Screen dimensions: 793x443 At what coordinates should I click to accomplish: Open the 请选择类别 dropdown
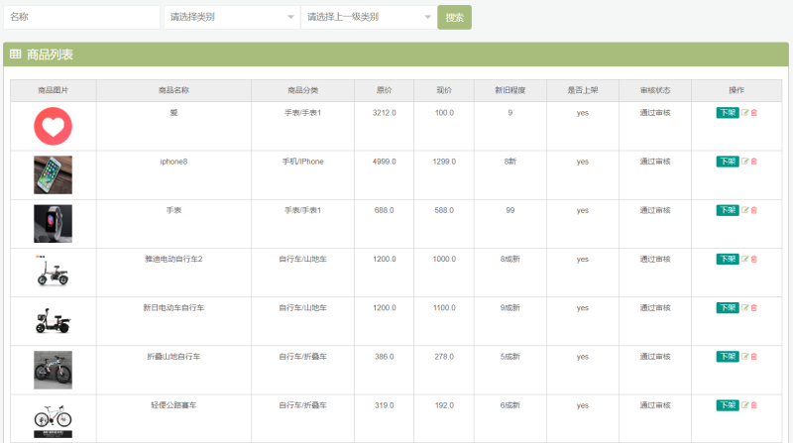tap(230, 17)
